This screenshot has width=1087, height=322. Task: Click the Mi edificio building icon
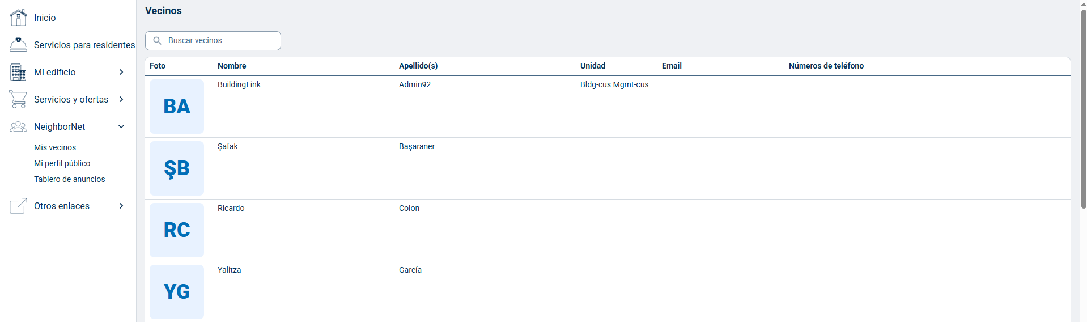[x=18, y=72]
